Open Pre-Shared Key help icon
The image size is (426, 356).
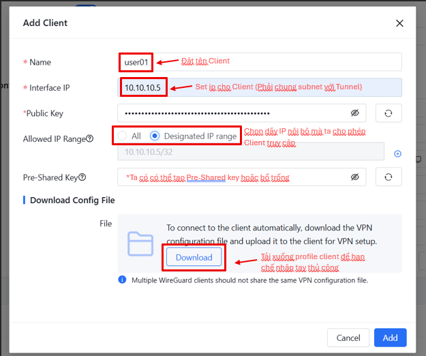[82, 177]
